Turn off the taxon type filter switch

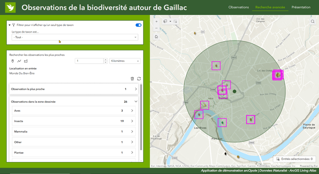point(138,25)
